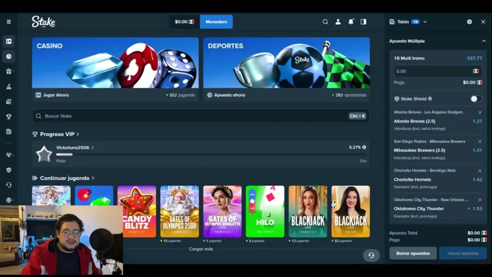Open Progreso VIP section arrow

78,134
